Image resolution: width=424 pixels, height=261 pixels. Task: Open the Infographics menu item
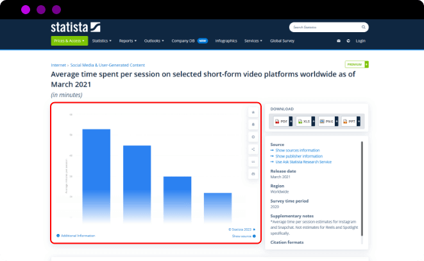click(x=226, y=40)
